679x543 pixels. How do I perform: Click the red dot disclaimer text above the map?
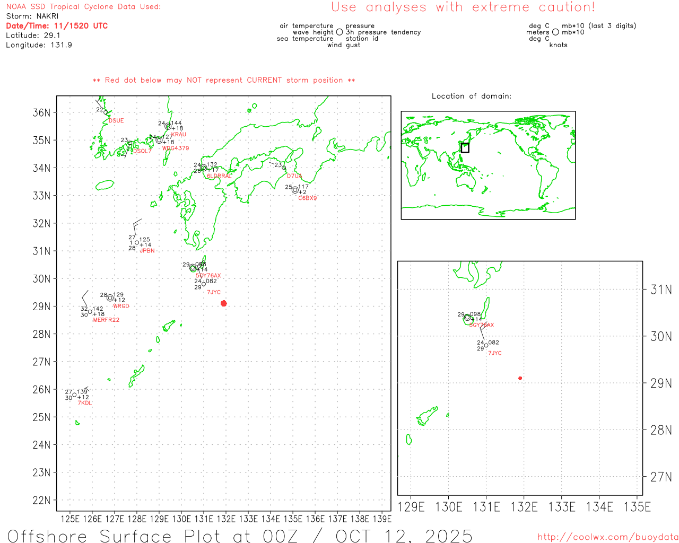pos(224,80)
